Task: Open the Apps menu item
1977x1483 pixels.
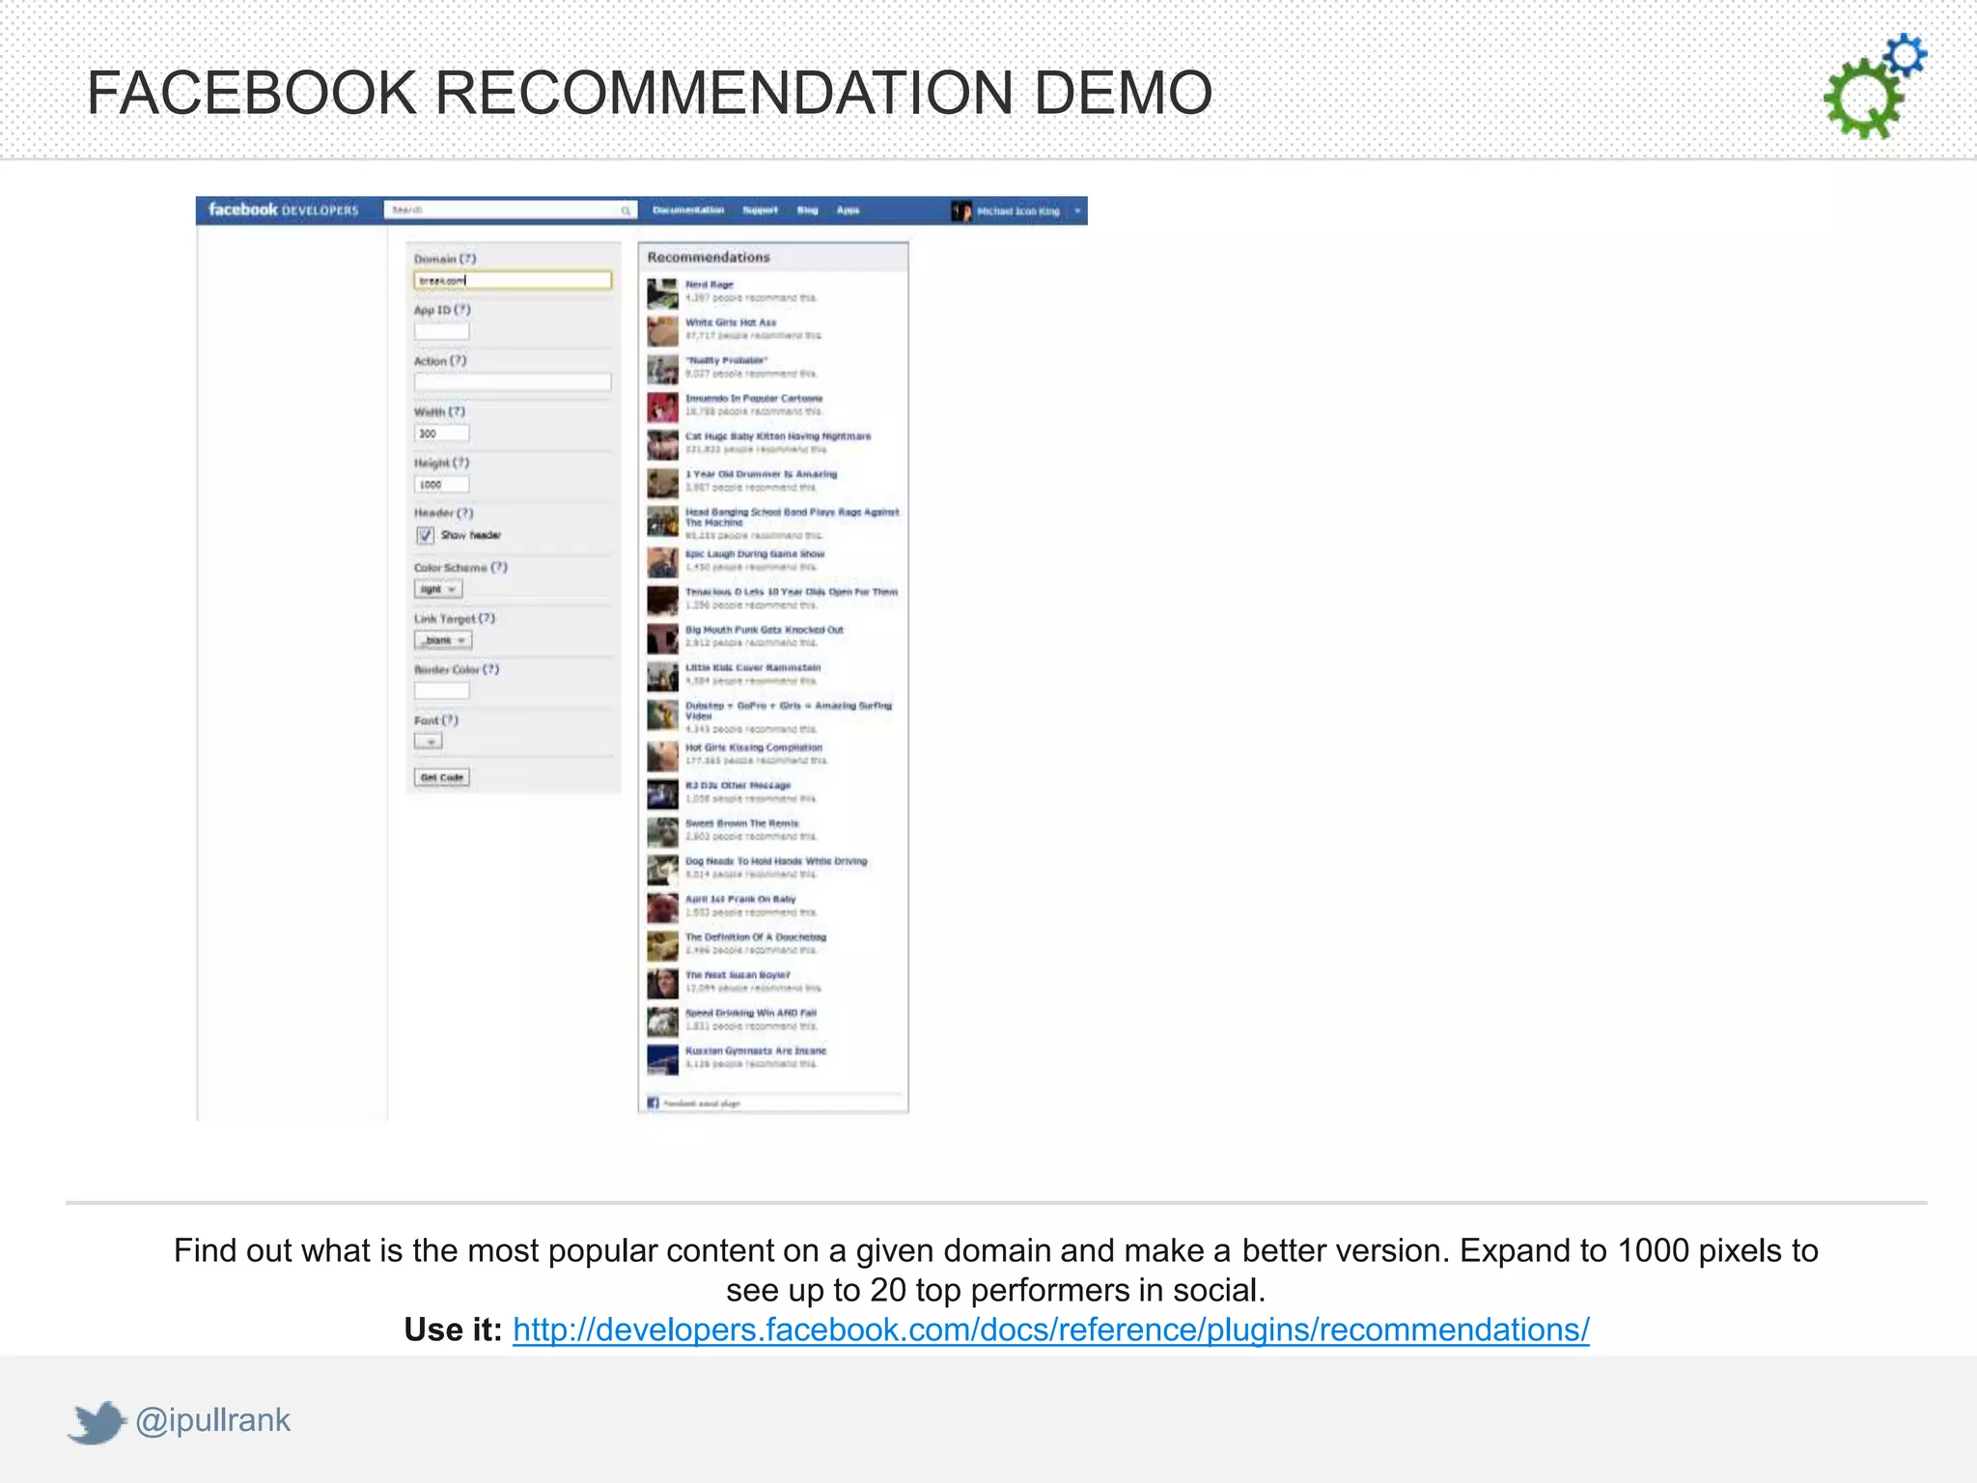Action: (x=848, y=210)
